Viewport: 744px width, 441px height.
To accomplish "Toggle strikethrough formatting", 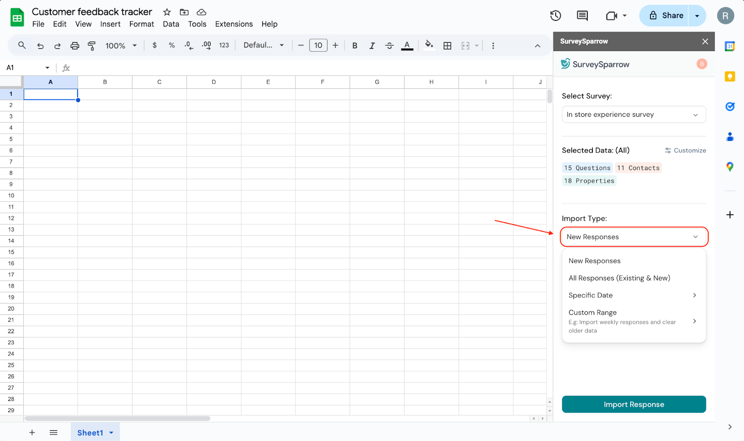I will pos(389,46).
